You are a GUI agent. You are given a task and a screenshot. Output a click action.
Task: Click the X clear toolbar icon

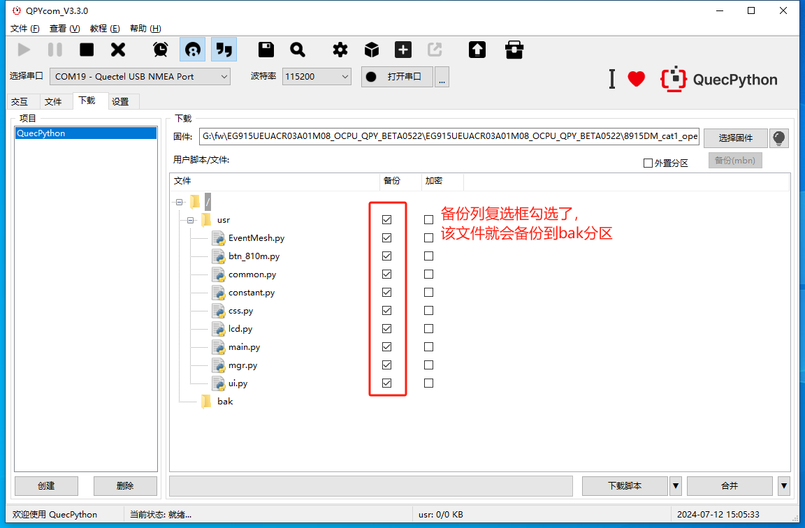point(118,50)
